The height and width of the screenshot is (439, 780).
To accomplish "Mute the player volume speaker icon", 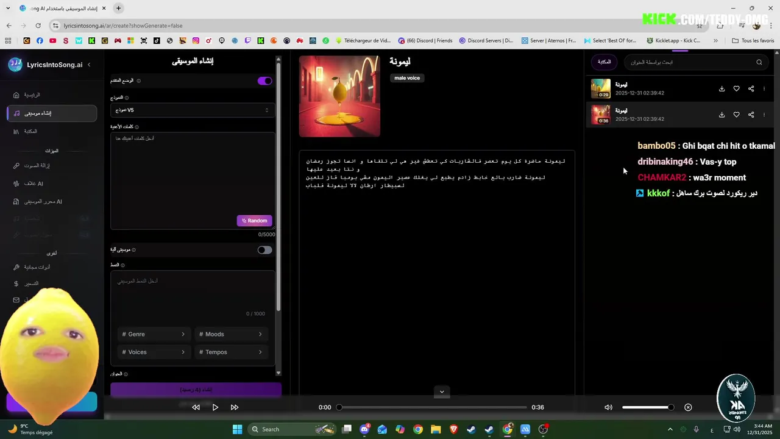I will pyautogui.click(x=608, y=407).
